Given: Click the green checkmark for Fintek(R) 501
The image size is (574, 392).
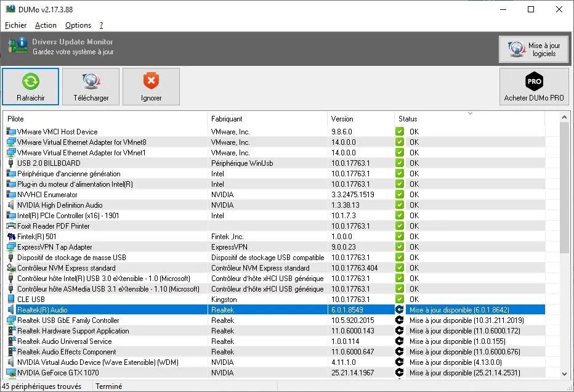Looking at the screenshot, I should (x=399, y=237).
